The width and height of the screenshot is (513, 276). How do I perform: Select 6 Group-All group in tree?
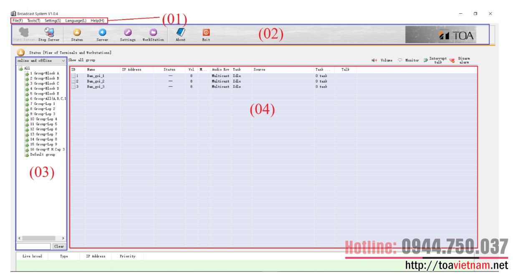click(48, 99)
